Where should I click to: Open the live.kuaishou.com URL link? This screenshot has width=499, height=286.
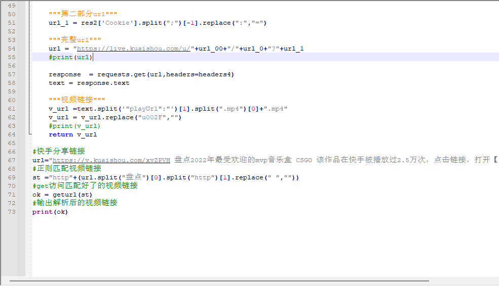point(134,49)
